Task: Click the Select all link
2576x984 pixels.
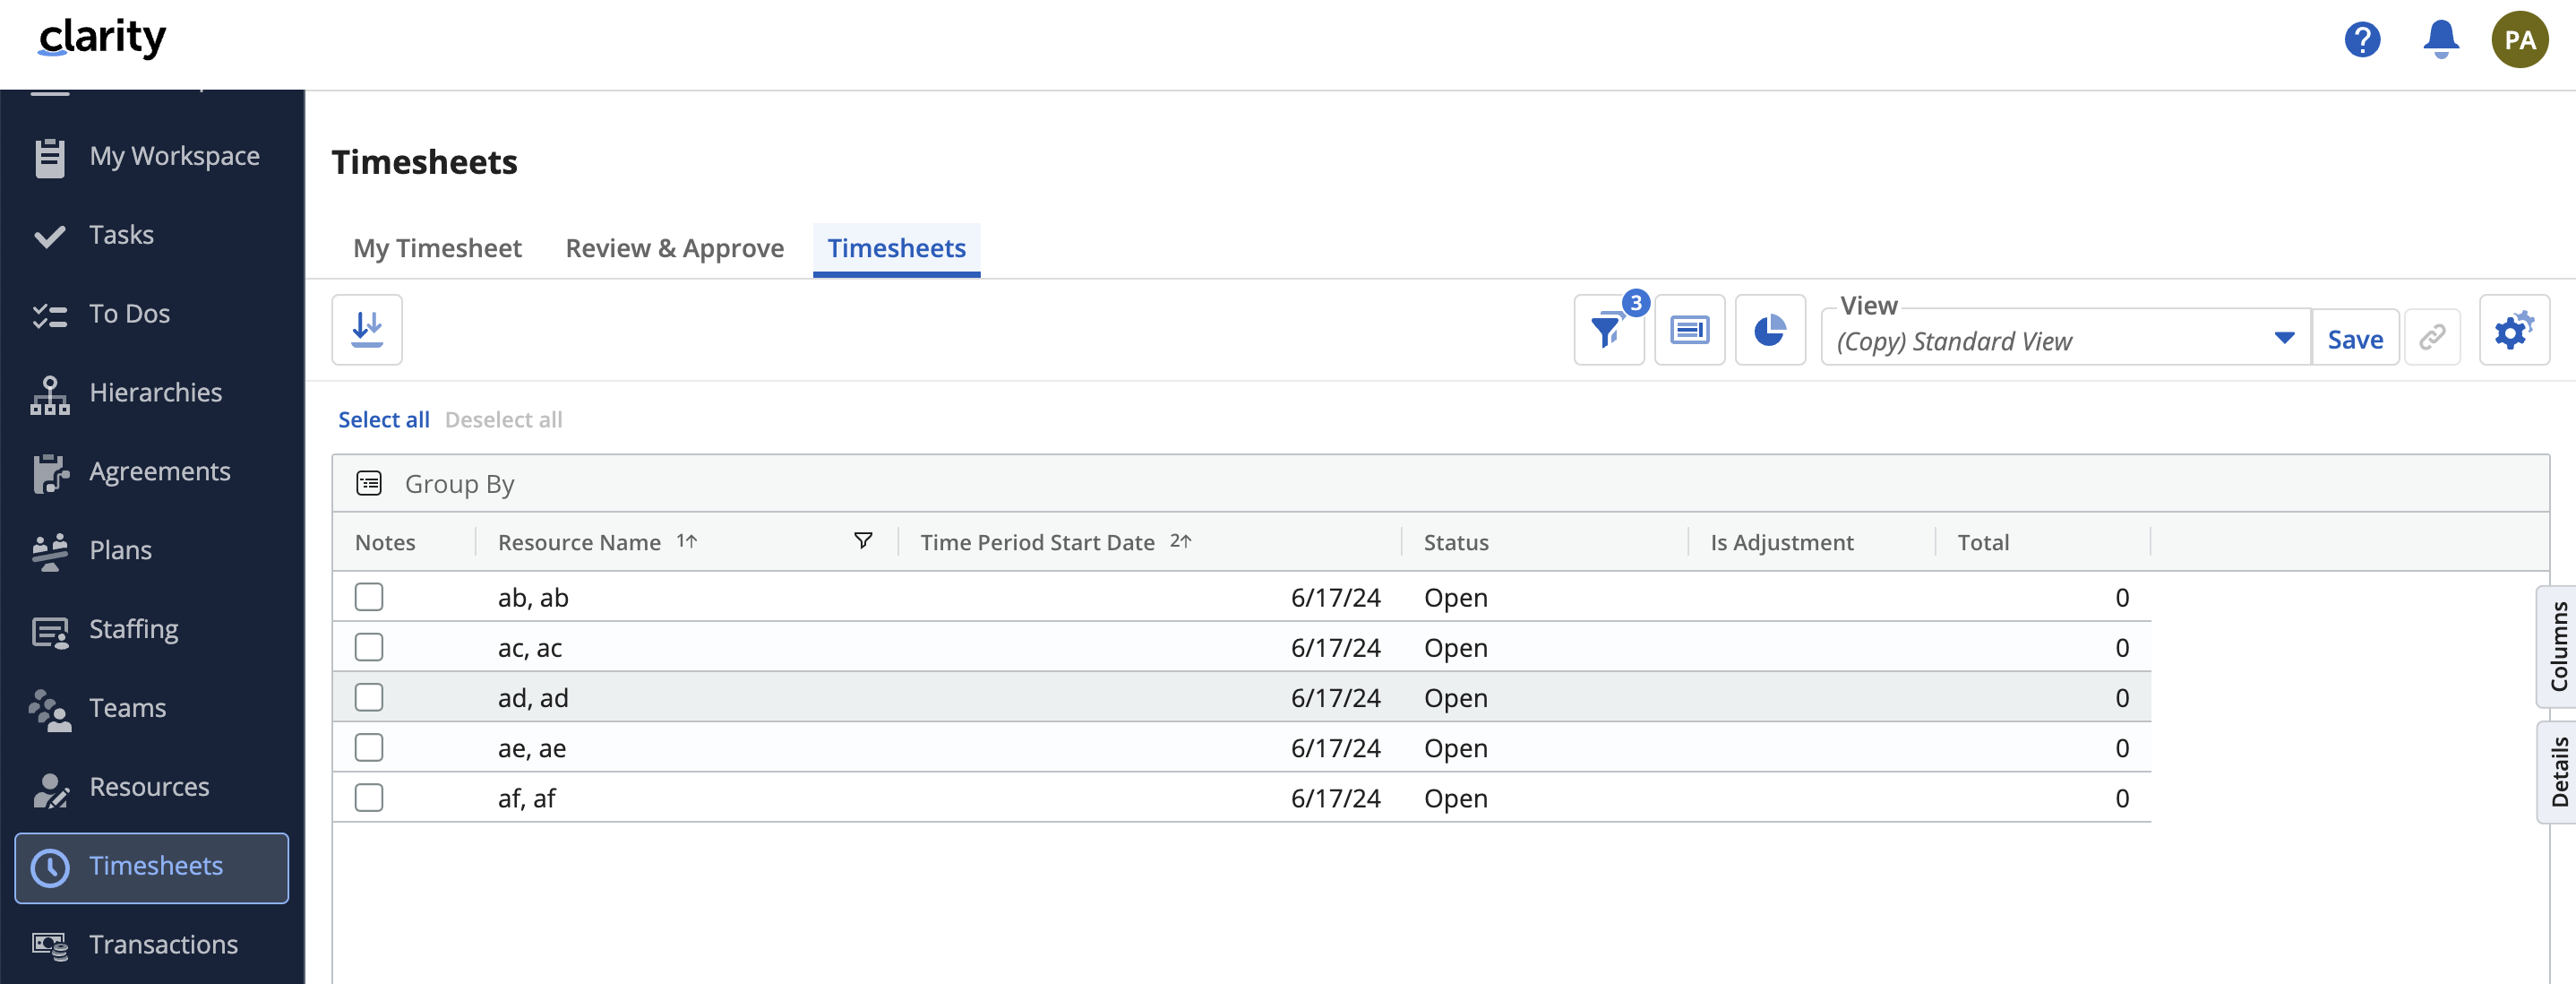Action: (383, 419)
